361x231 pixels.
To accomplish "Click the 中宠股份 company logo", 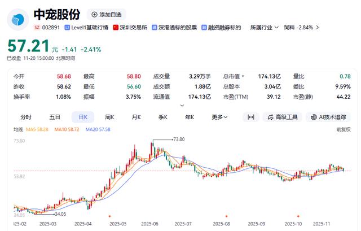I will (x=18, y=20).
